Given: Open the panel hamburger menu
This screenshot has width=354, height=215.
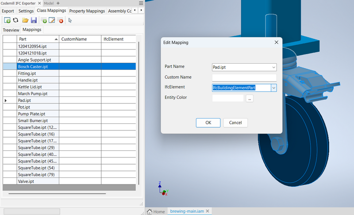Looking at the screenshot, I should point(141,3).
